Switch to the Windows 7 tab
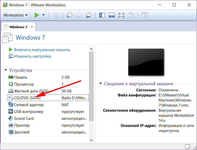Image resolution: width=197 pixels, height=150 pixels. pyautogui.click(x=18, y=27)
